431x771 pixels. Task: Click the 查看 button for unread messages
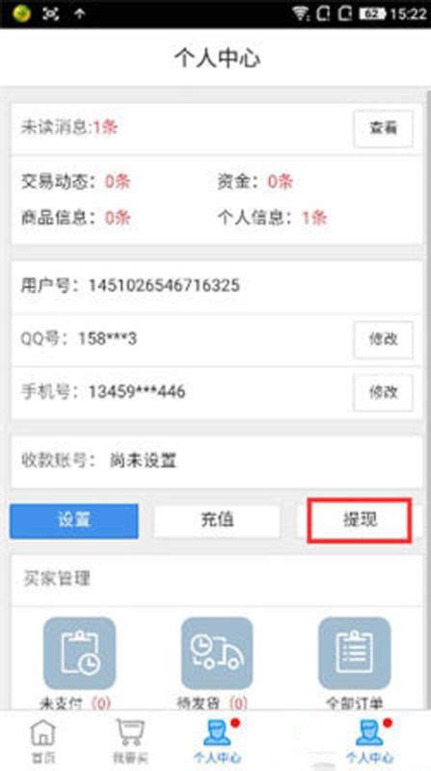click(384, 128)
